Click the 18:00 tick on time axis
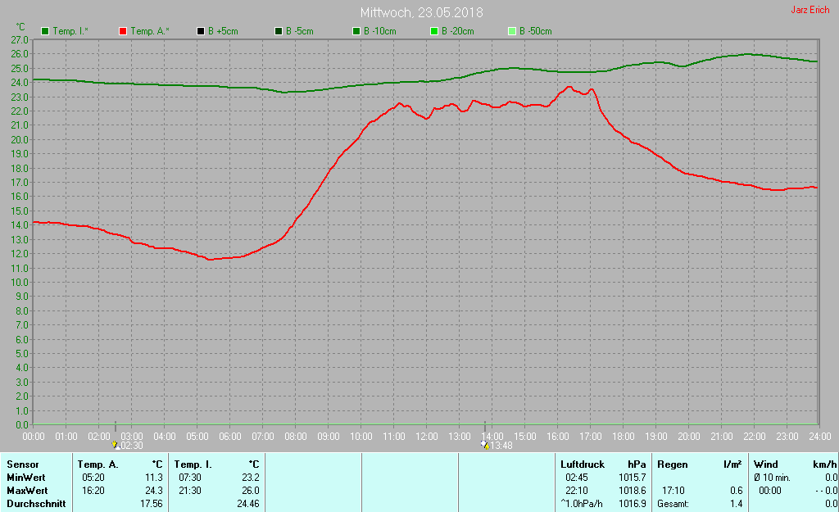Image resolution: width=839 pixels, height=512 pixels. pos(624,437)
